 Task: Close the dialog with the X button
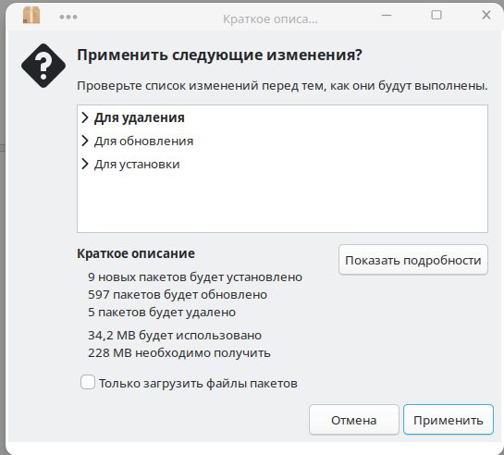(x=486, y=15)
